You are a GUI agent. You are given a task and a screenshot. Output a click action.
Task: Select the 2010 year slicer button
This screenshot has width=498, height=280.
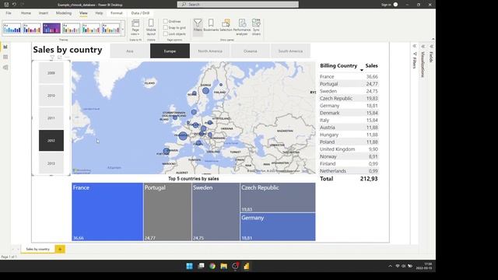pos(51,95)
